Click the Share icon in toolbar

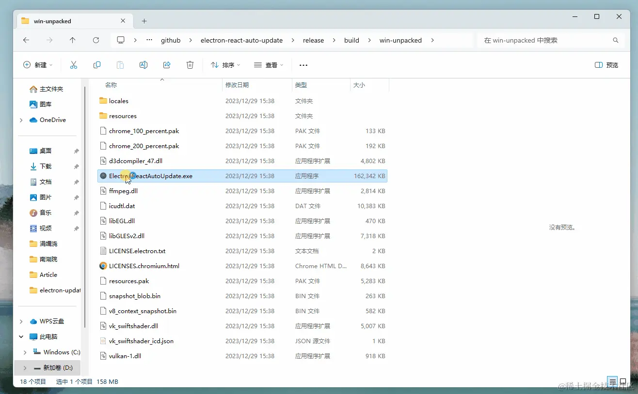(167, 65)
